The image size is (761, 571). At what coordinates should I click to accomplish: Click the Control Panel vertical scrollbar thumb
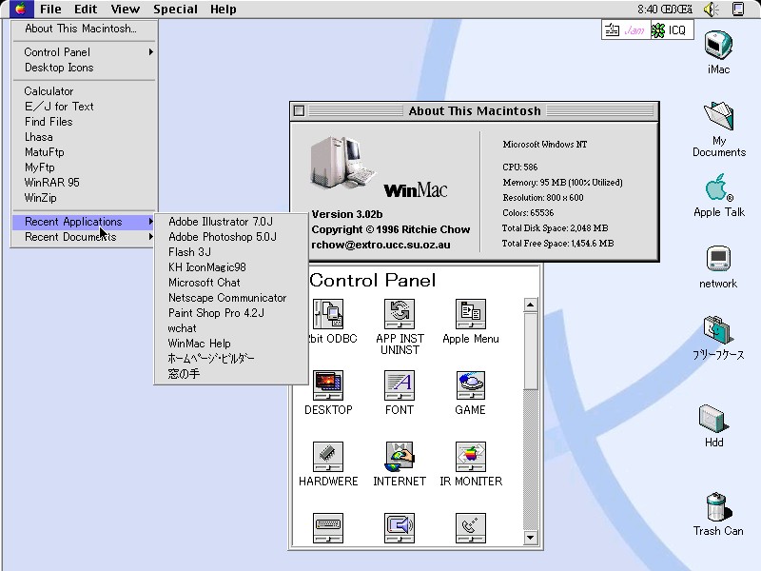tap(531, 352)
